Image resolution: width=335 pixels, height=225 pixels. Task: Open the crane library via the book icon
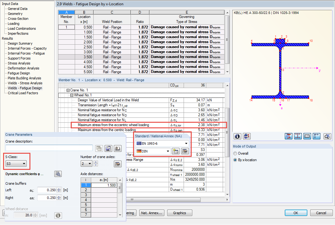[x=118, y=148]
